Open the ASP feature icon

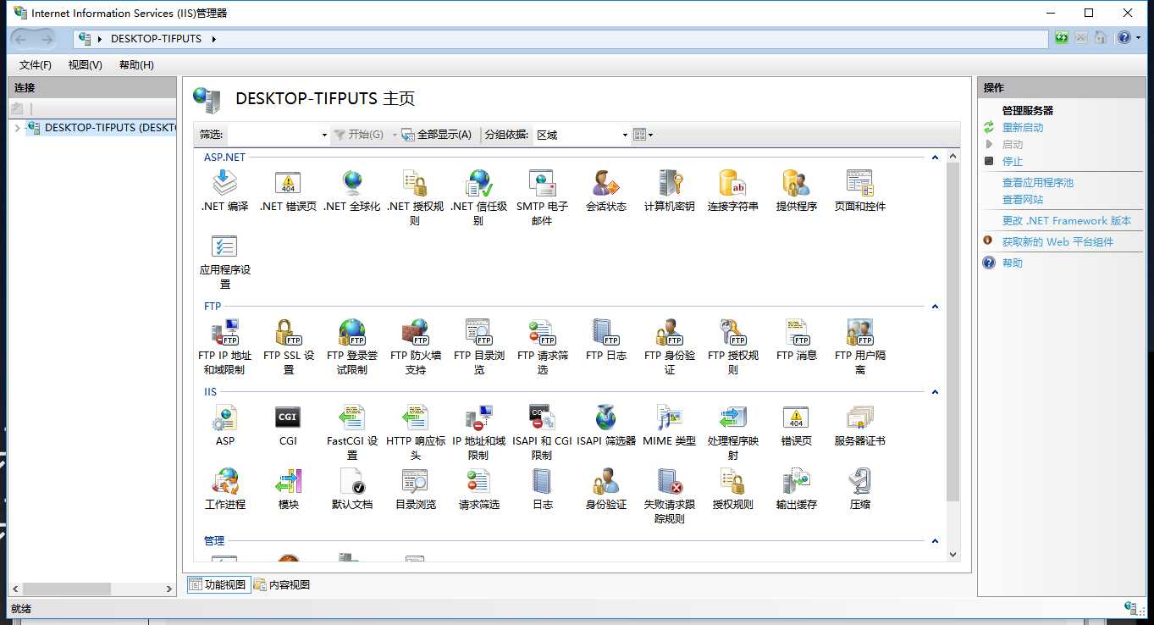[224, 418]
